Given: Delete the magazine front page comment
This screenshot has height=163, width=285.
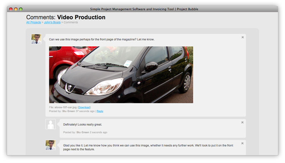Looking at the screenshot, I should pyautogui.click(x=243, y=37).
